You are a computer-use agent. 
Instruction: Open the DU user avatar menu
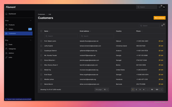click(164, 7)
